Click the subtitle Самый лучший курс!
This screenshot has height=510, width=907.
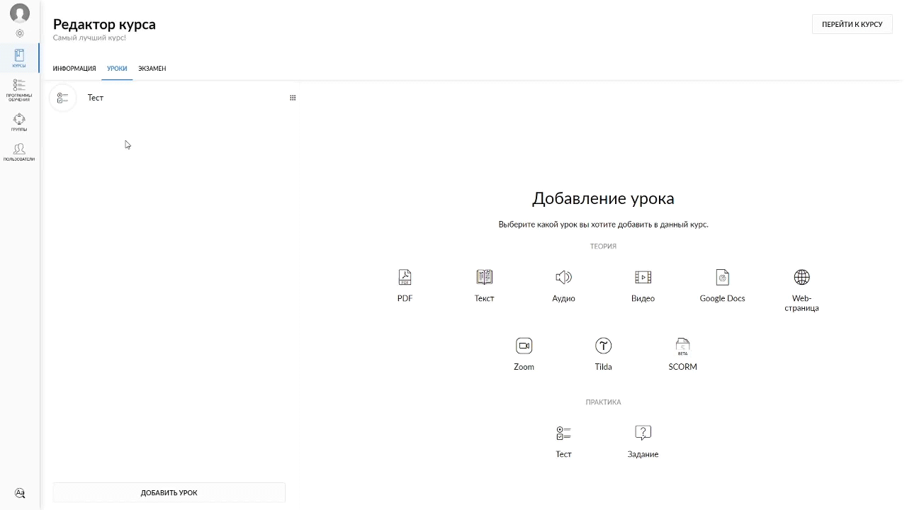(89, 38)
